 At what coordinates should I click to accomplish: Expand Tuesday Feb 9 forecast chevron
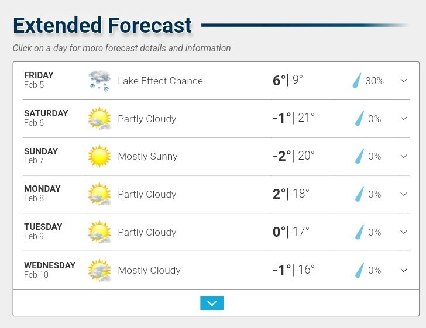[404, 232]
